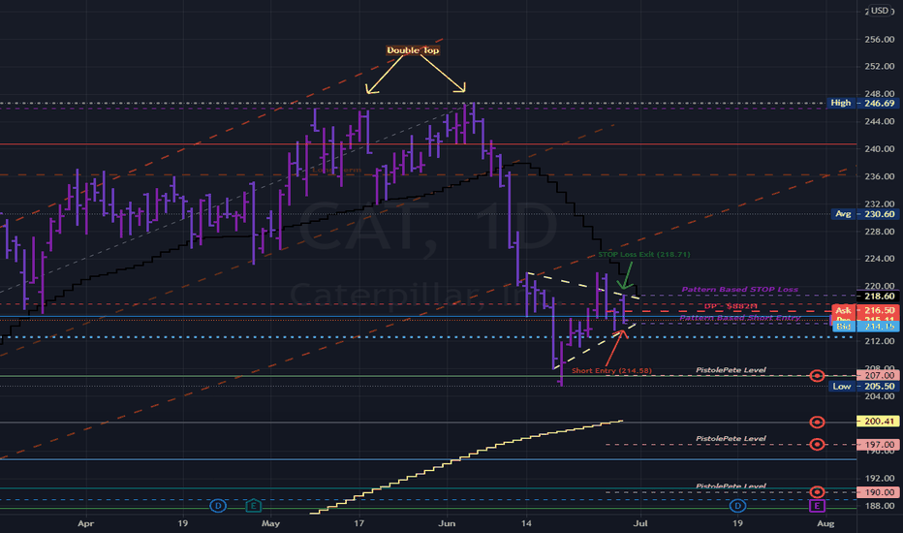This screenshot has width=903, height=533.
Task: Select the STOP Loss Exit (218.71) label
Action: [x=644, y=254]
